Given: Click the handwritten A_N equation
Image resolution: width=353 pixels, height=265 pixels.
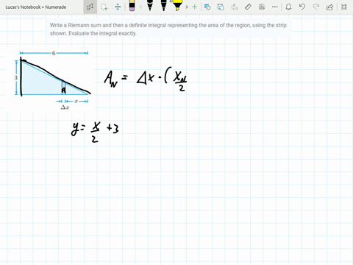Looking at the screenshot, I should tap(146, 79).
